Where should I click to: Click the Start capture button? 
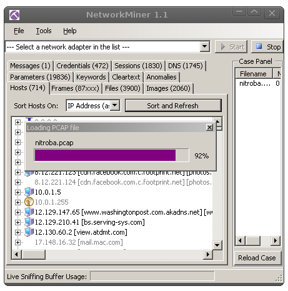pyautogui.click(x=231, y=47)
